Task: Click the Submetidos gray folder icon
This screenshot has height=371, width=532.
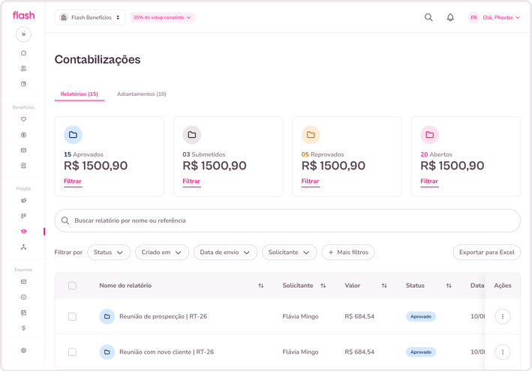Action: [x=192, y=135]
